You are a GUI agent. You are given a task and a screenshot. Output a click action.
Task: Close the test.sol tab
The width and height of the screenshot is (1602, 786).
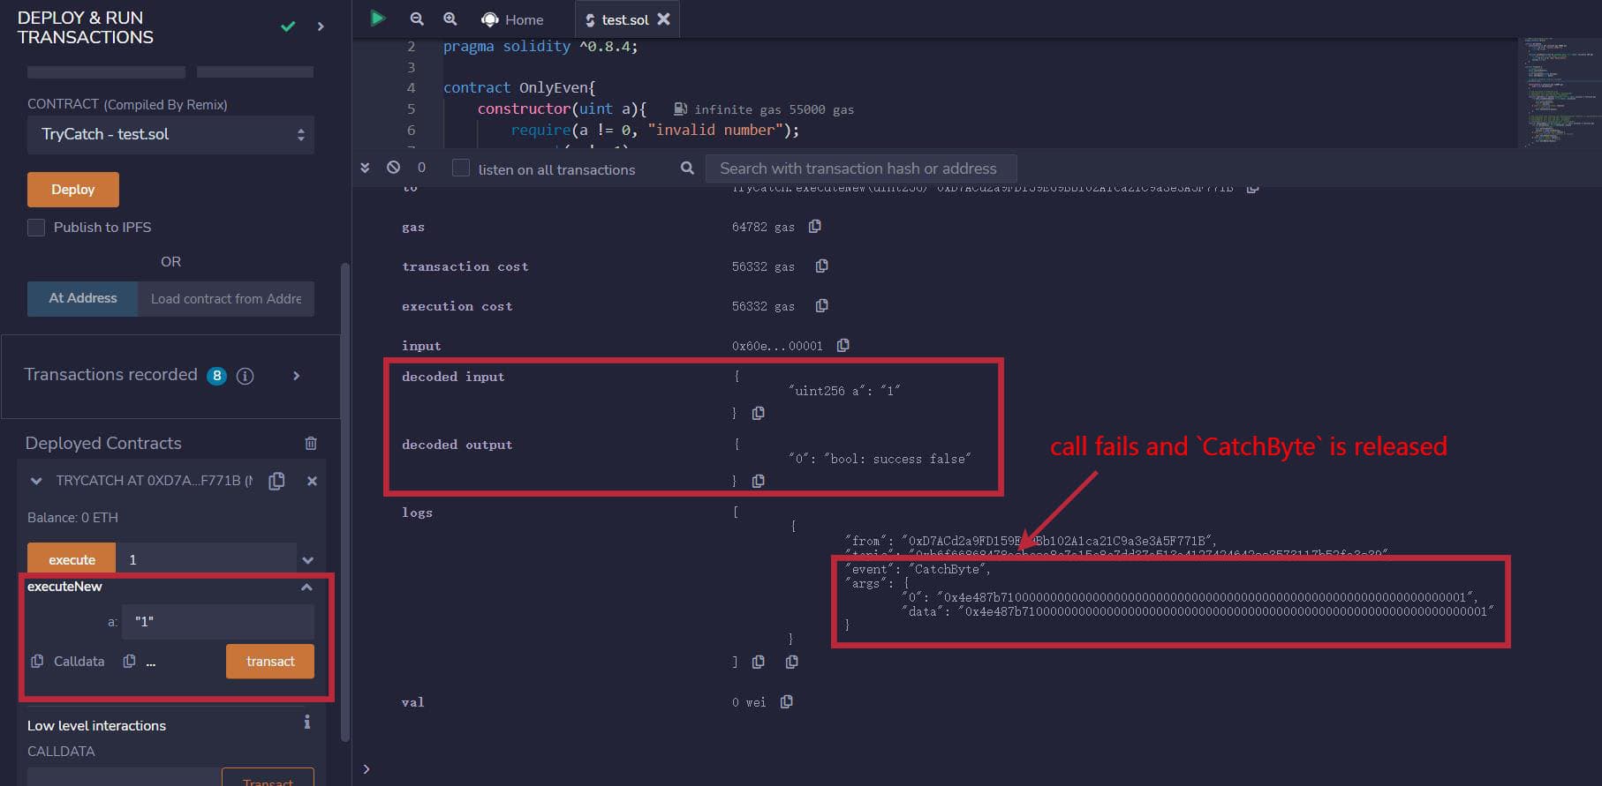click(x=664, y=19)
